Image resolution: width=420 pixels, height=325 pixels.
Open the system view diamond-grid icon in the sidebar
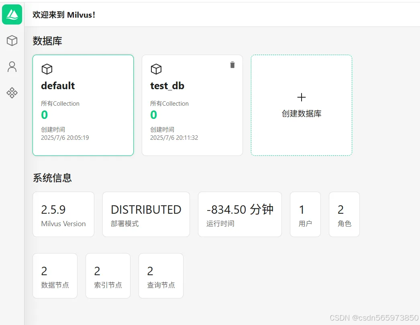12,93
